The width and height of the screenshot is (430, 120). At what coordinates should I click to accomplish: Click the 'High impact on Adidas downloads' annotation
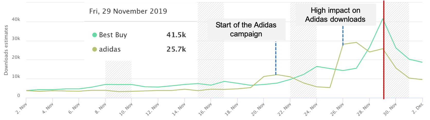tap(335, 15)
